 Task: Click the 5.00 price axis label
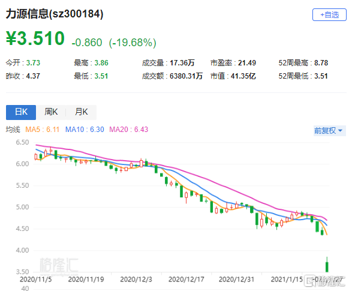[22, 207]
